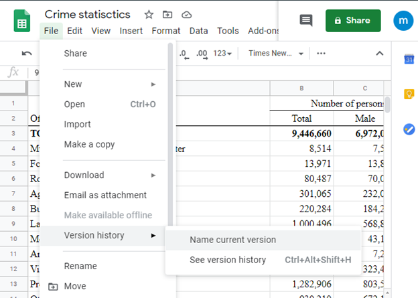Open Google Calendar side panel icon
The height and width of the screenshot is (298, 418).
pos(409,59)
